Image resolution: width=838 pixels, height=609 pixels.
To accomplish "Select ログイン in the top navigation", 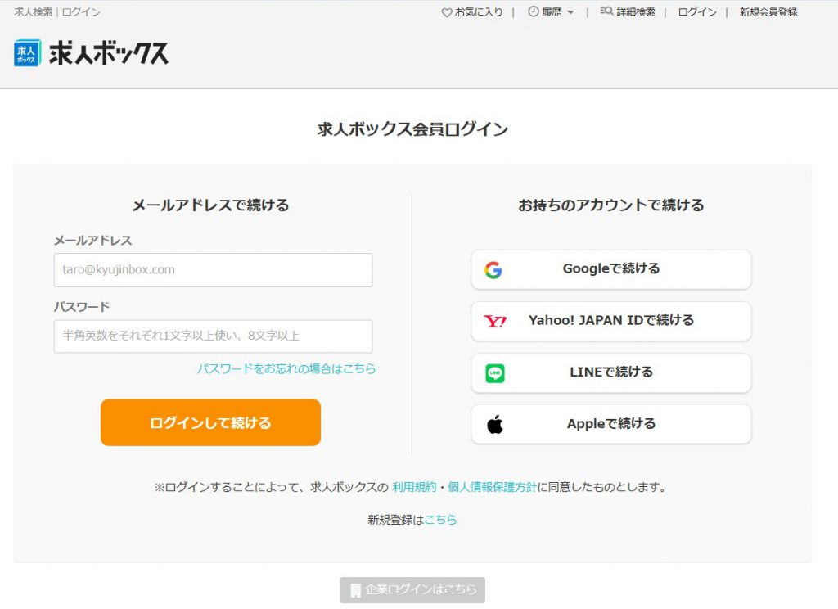I will [x=697, y=12].
